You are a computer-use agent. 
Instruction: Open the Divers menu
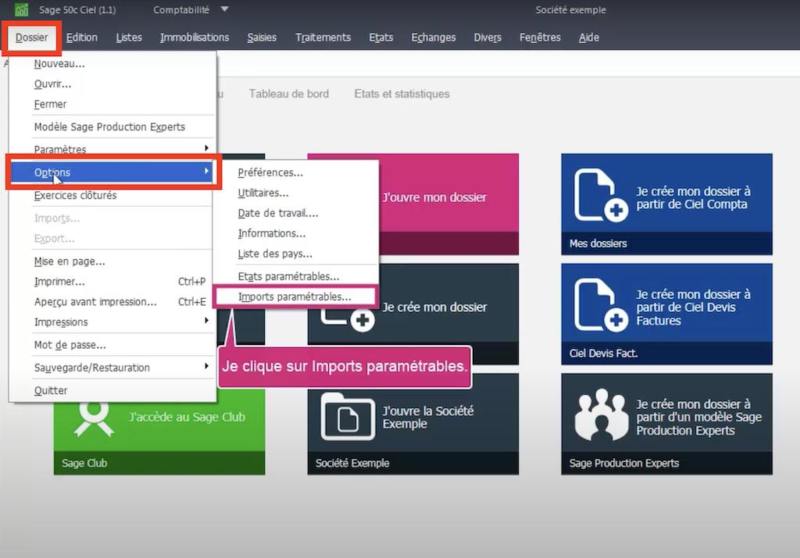(487, 37)
